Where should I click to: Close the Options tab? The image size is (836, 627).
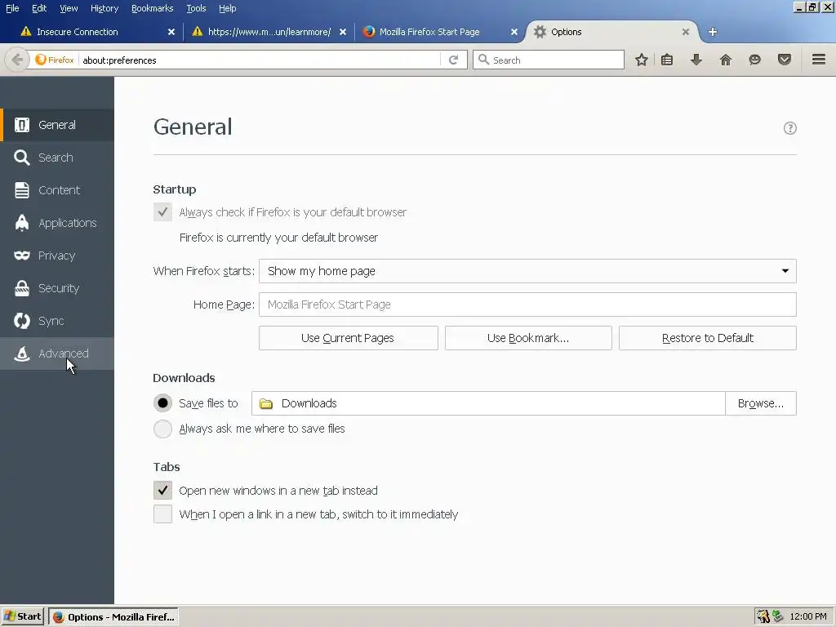(x=686, y=32)
